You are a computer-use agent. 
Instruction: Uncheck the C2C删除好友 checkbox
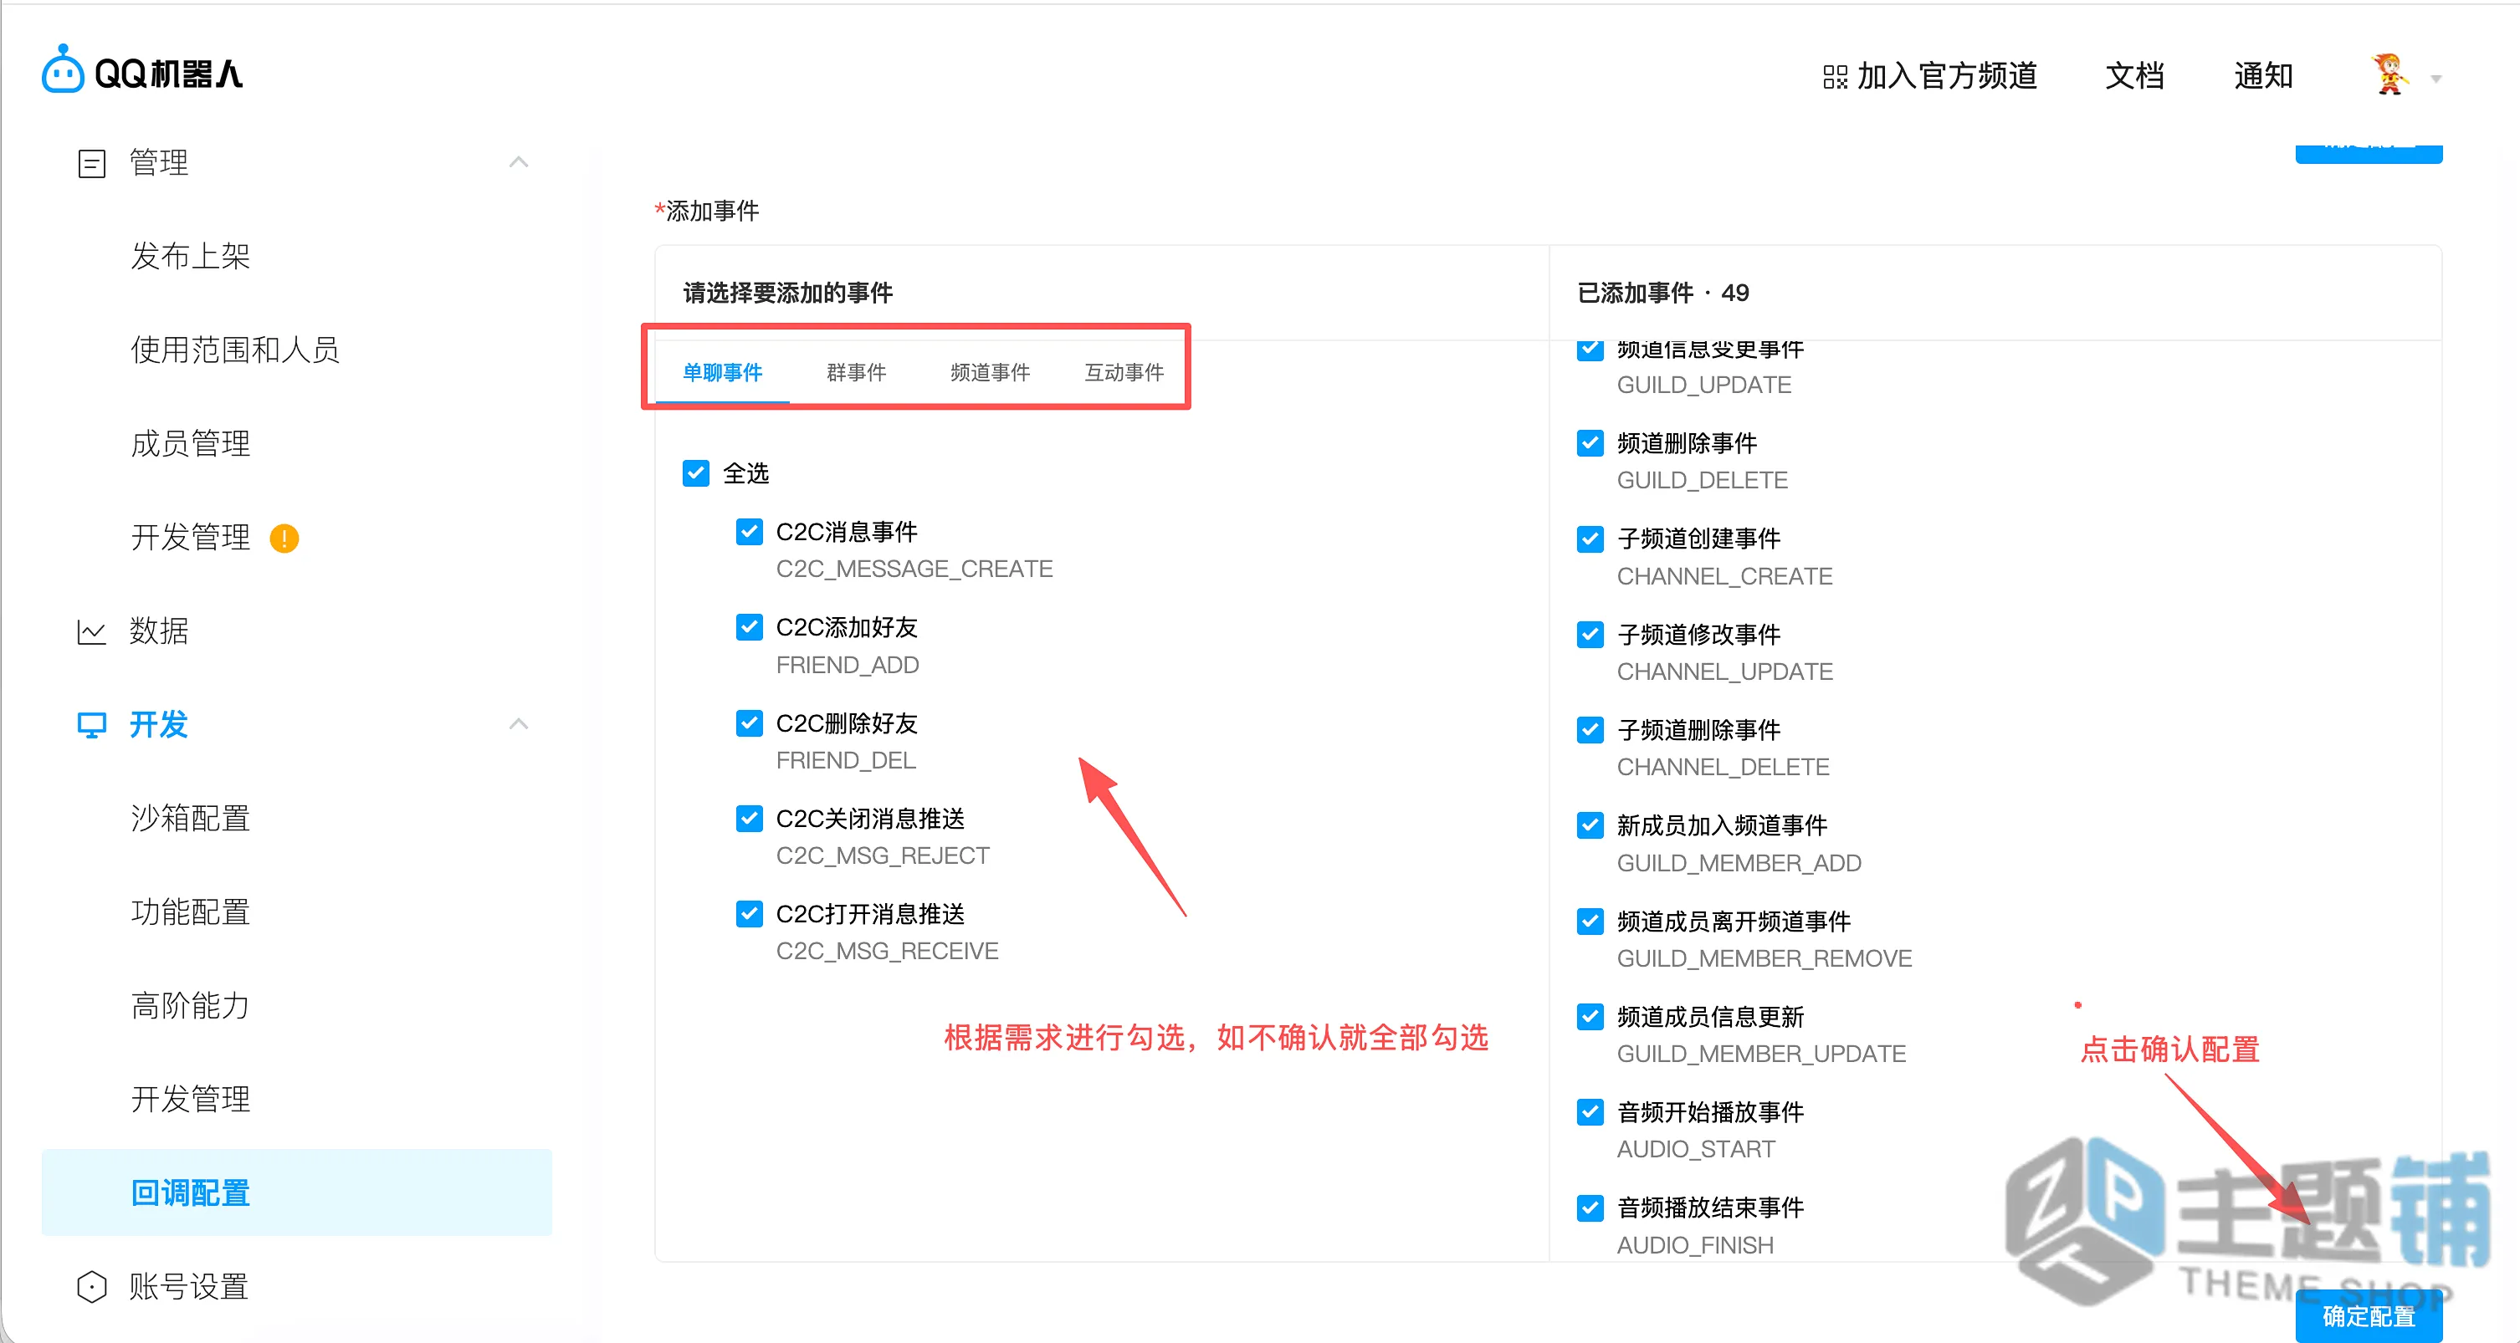click(x=750, y=723)
